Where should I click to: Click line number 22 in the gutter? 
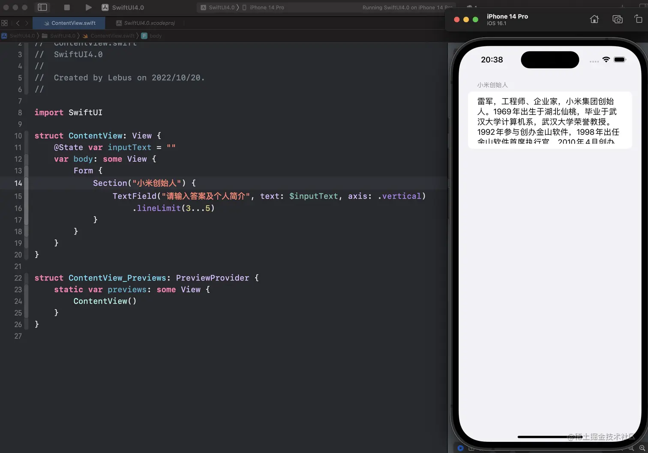pos(18,278)
